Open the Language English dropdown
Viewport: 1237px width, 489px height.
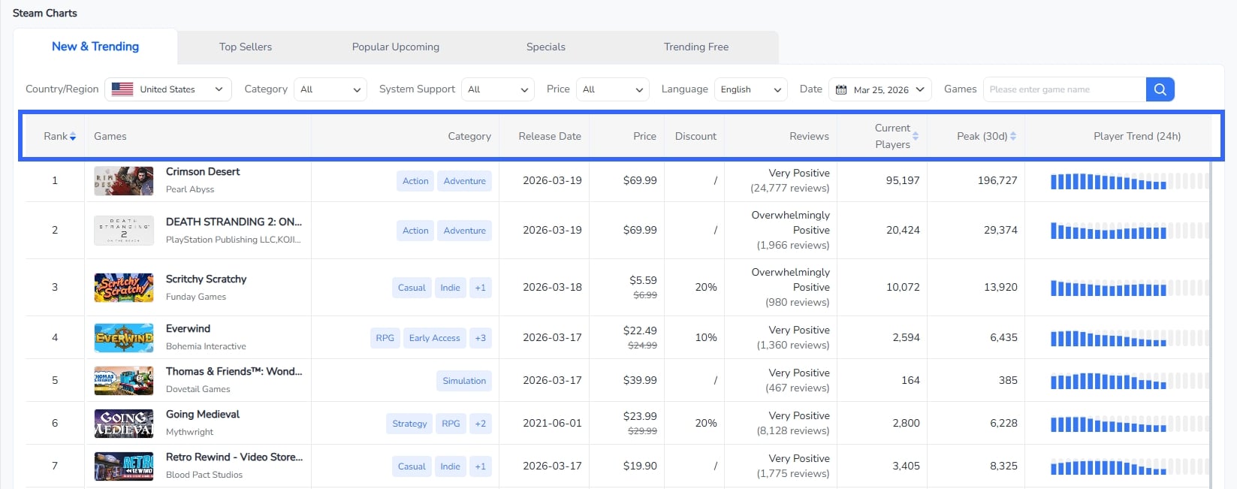coord(750,89)
